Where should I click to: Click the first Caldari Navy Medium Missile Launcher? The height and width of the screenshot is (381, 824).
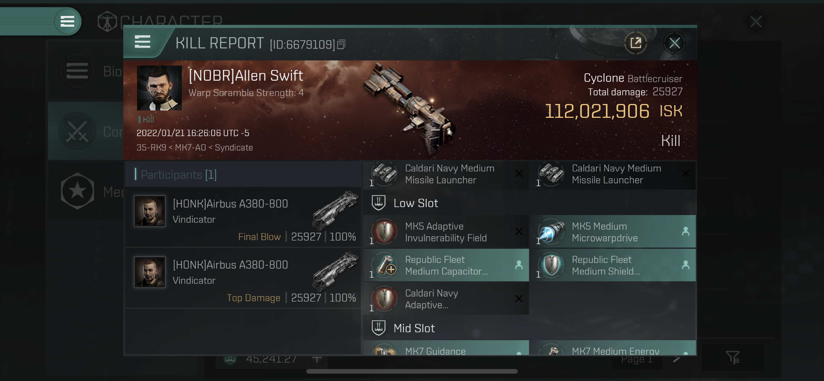pos(446,175)
